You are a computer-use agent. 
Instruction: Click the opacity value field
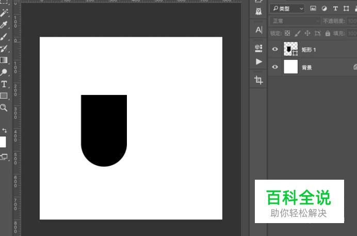(352, 21)
